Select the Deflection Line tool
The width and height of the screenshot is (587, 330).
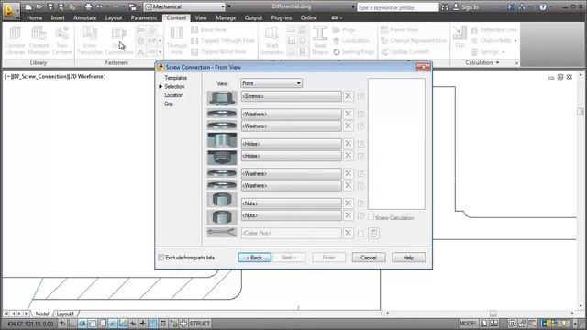(x=493, y=29)
